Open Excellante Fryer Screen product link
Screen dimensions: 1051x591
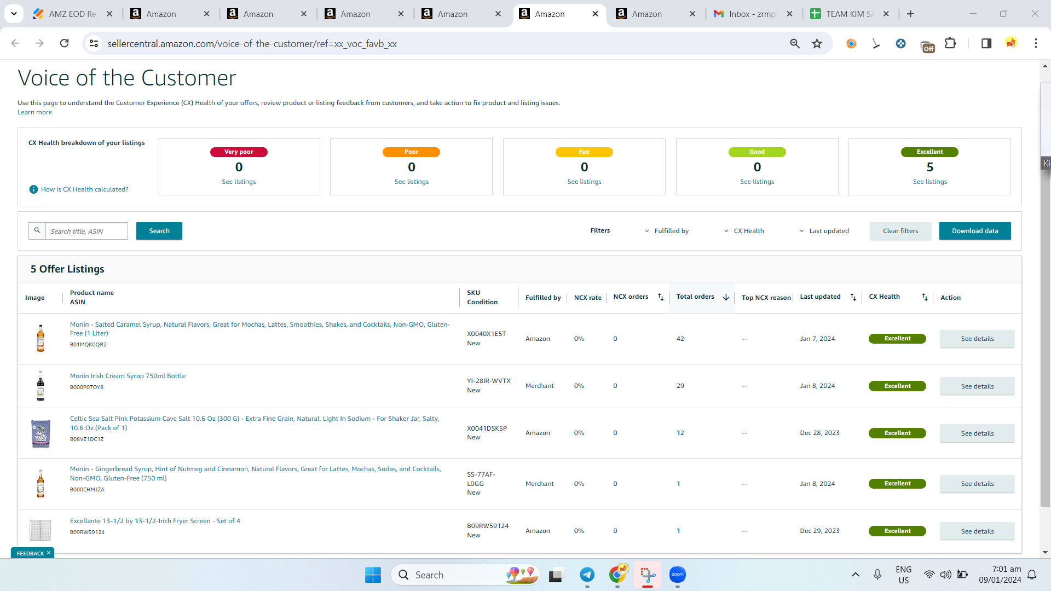[x=155, y=521]
